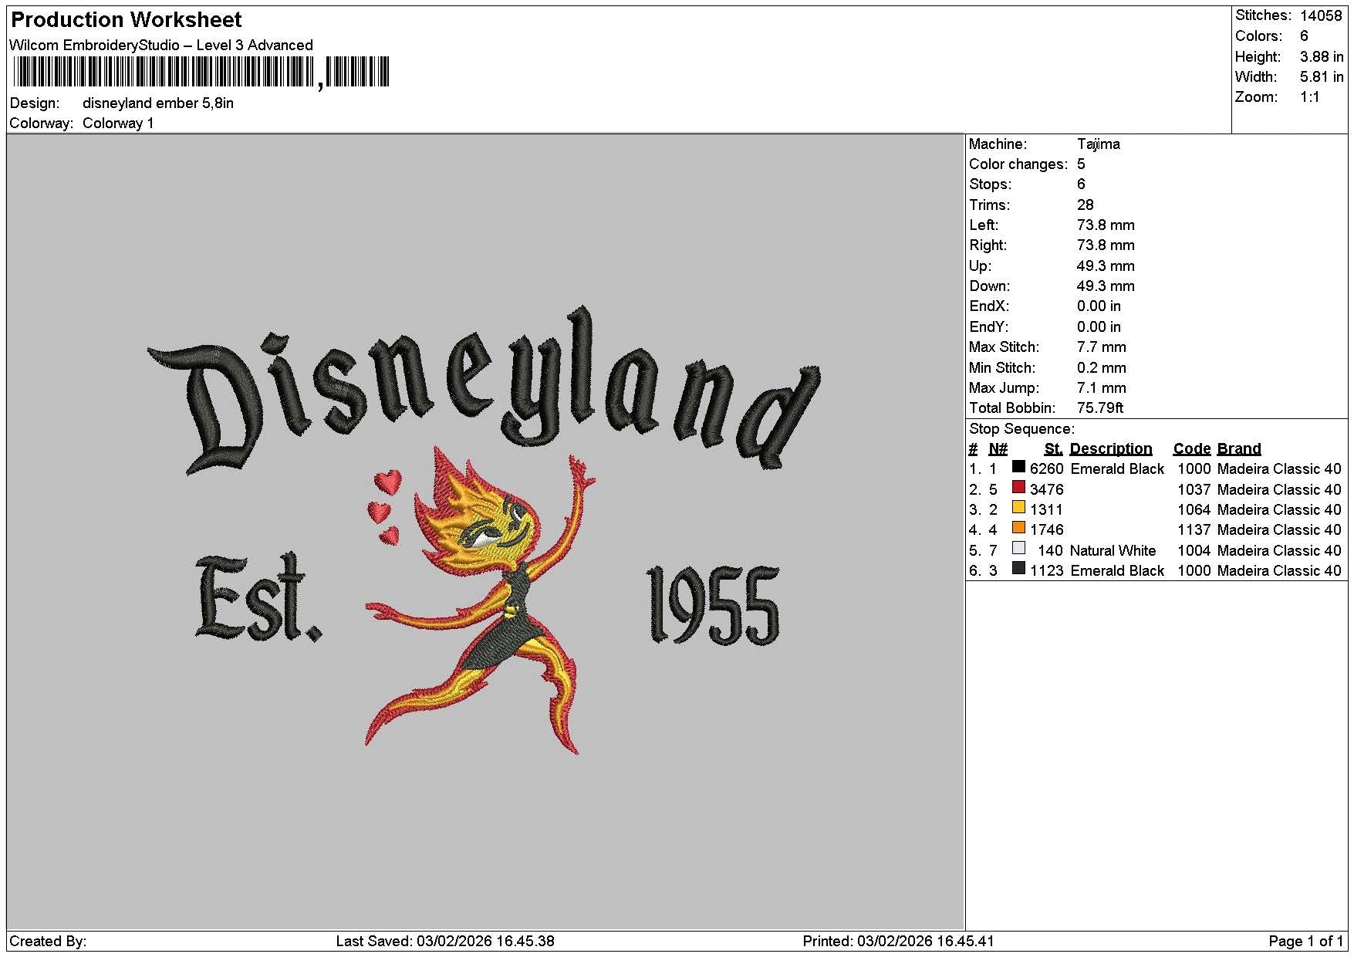
Task: Click the Machine value 'Tajima'
Action: pos(1099,144)
